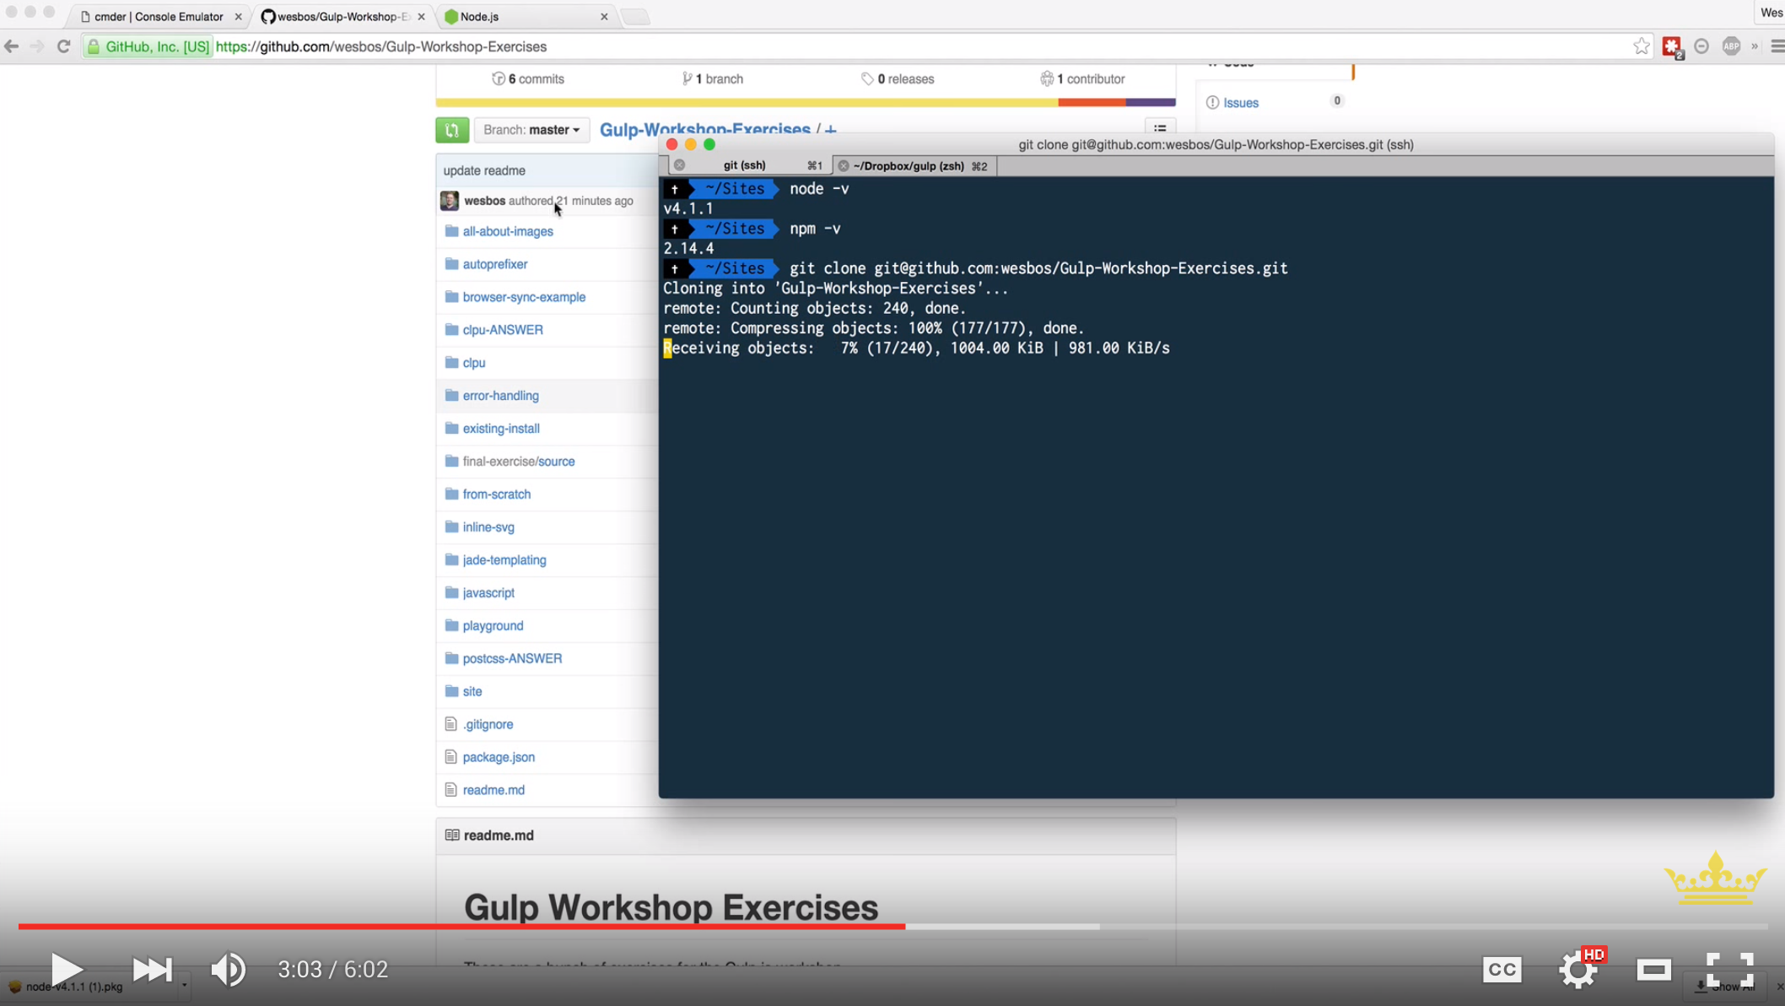Open the all-about-images folder
Viewport: 1785px width, 1006px height.
coord(508,231)
